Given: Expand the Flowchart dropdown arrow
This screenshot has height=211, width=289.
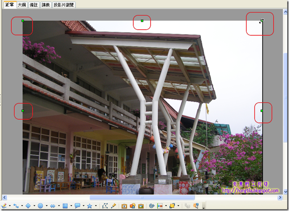Looking at the screenshot, I should click(71, 206).
